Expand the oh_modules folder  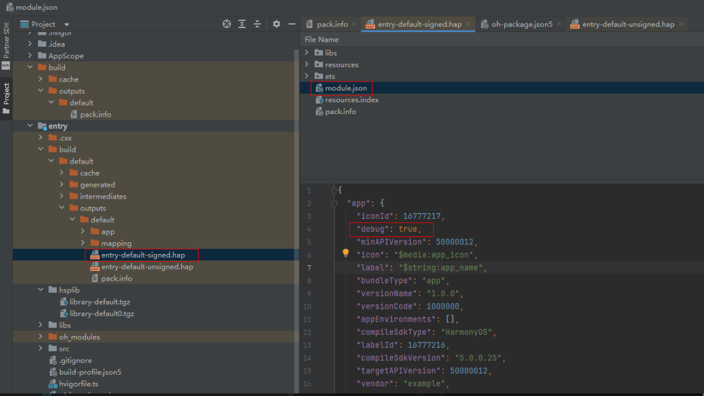[41, 337]
